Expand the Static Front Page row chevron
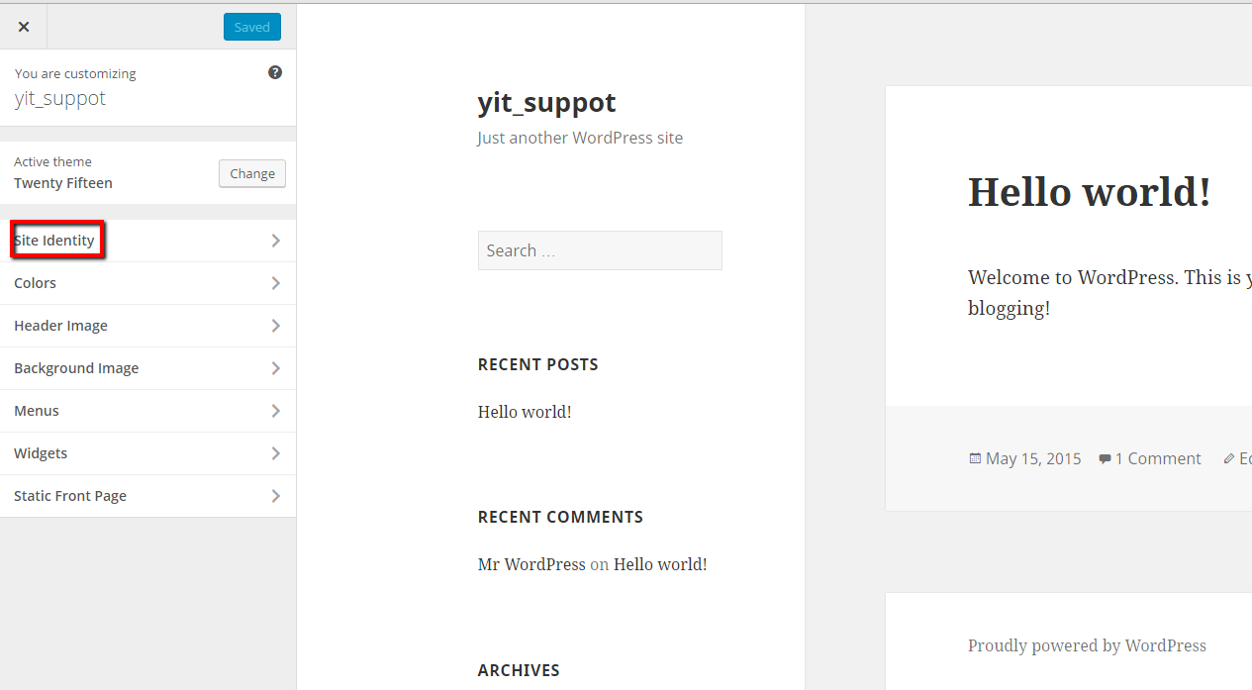 [x=276, y=496]
